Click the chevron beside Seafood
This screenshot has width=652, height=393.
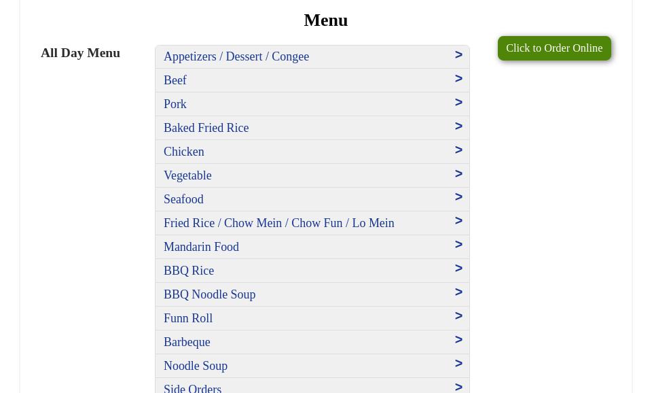(x=458, y=197)
